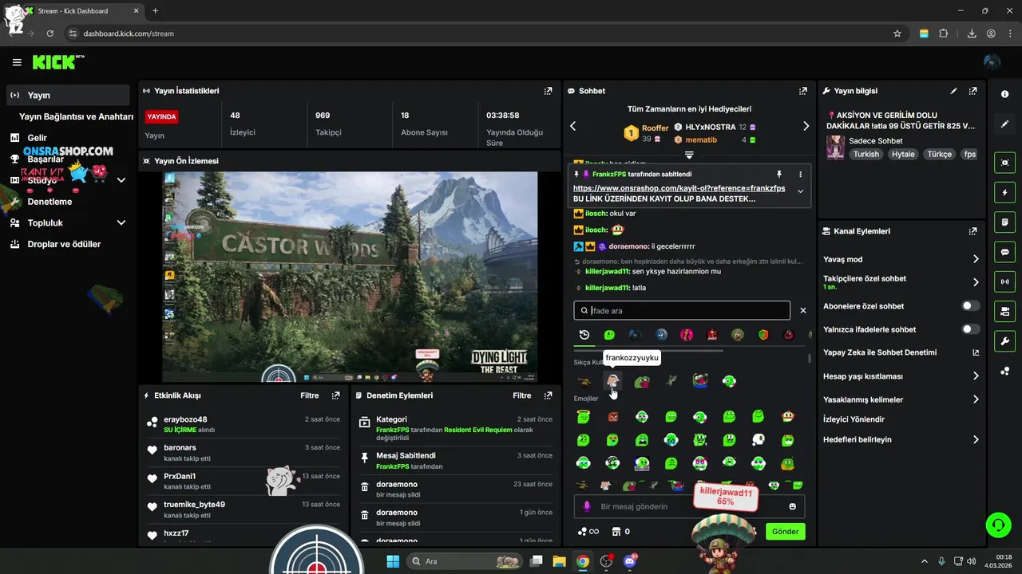Pop out the Etkinlik Akışı panel
This screenshot has height=574, width=1022.
[x=335, y=395]
